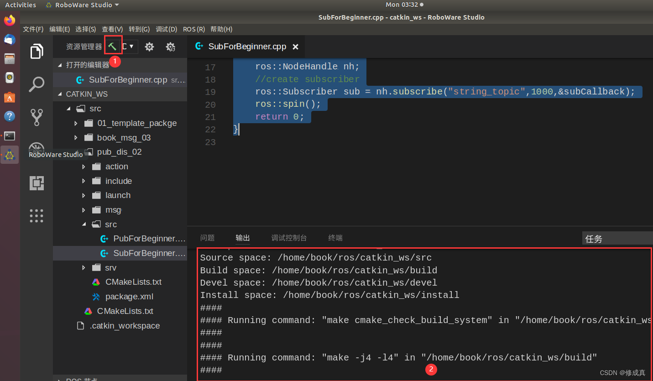Expand the action folder
This screenshot has width=653, height=381.
coord(84,167)
